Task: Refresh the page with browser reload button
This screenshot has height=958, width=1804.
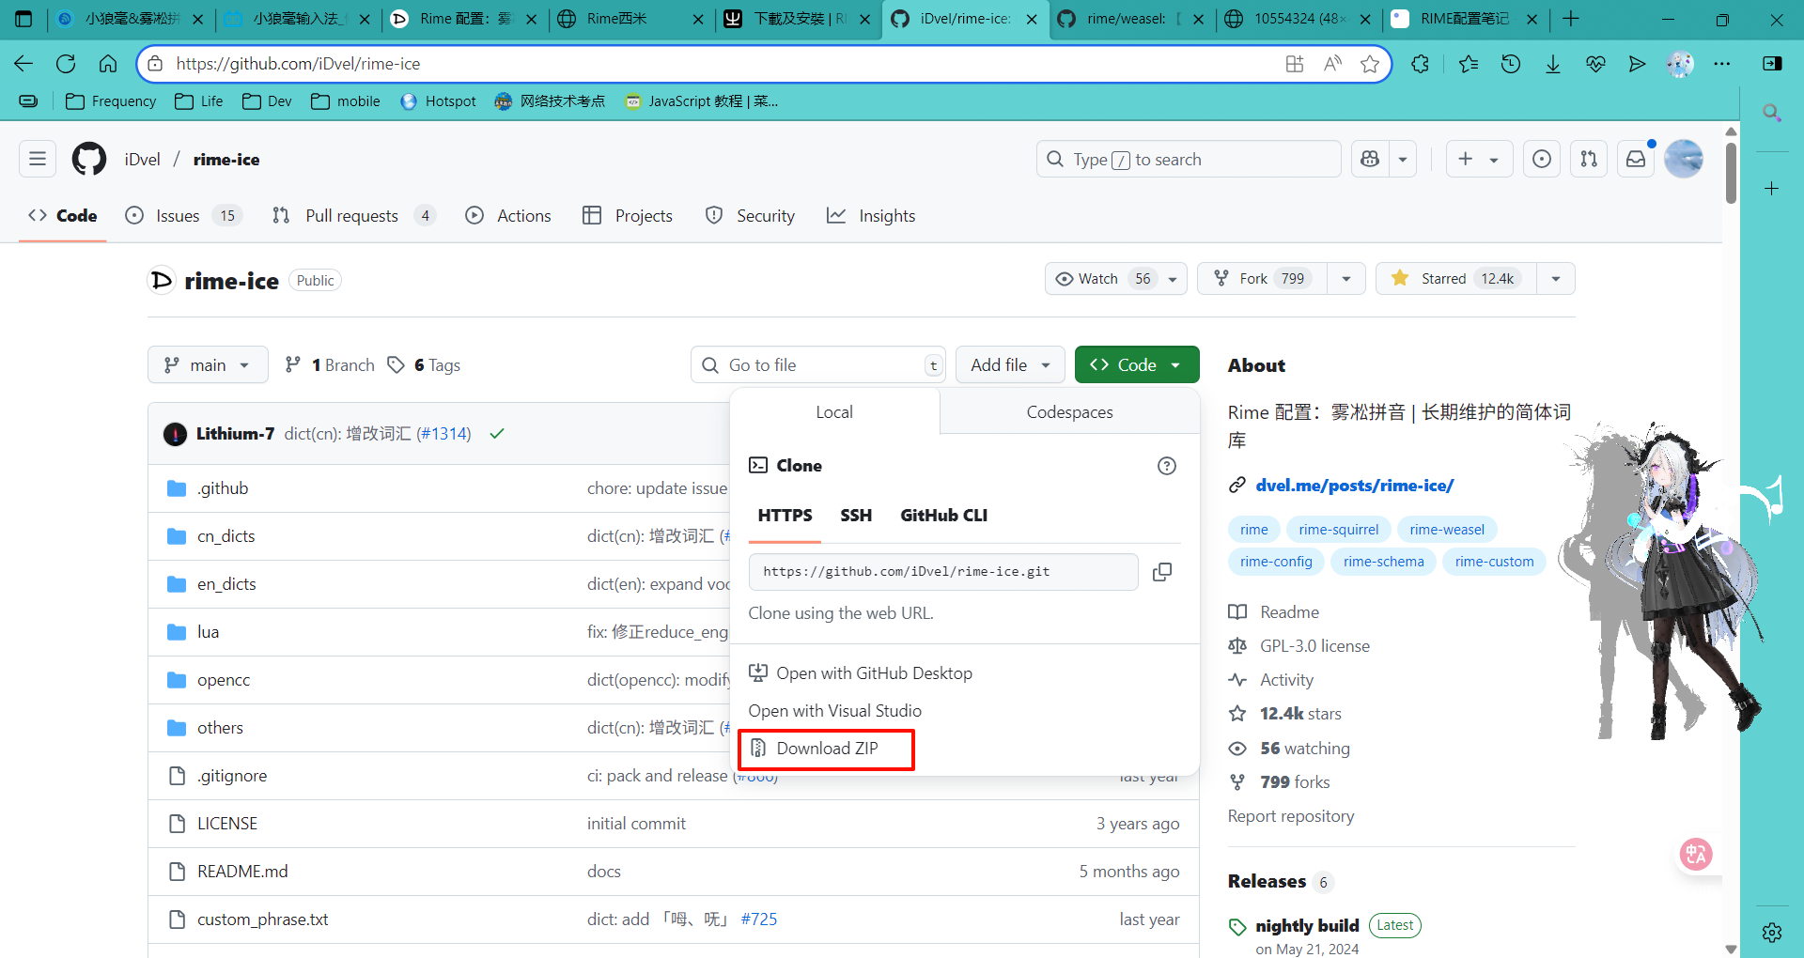Action: pos(66,64)
